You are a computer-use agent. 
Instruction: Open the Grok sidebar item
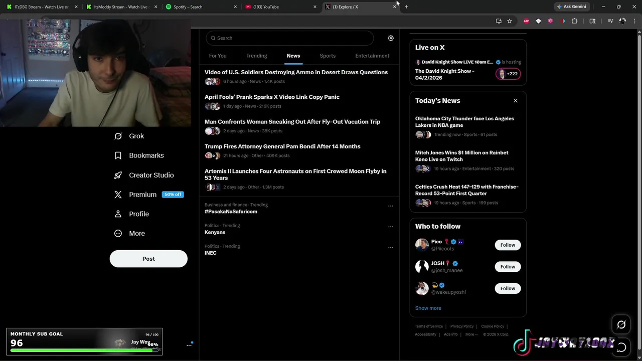(x=129, y=136)
